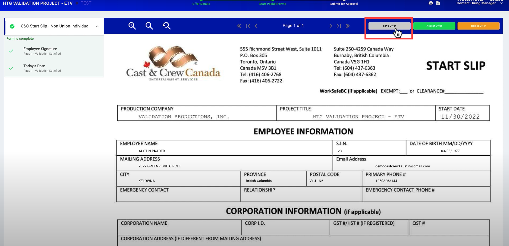Click the employee name AUSTIN PRADER
The height and width of the screenshot is (246, 509).
tap(152, 151)
